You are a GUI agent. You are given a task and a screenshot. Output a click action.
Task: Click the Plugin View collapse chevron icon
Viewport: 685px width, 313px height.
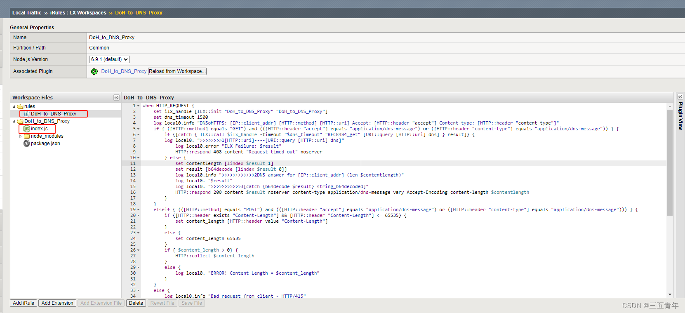[680, 97]
